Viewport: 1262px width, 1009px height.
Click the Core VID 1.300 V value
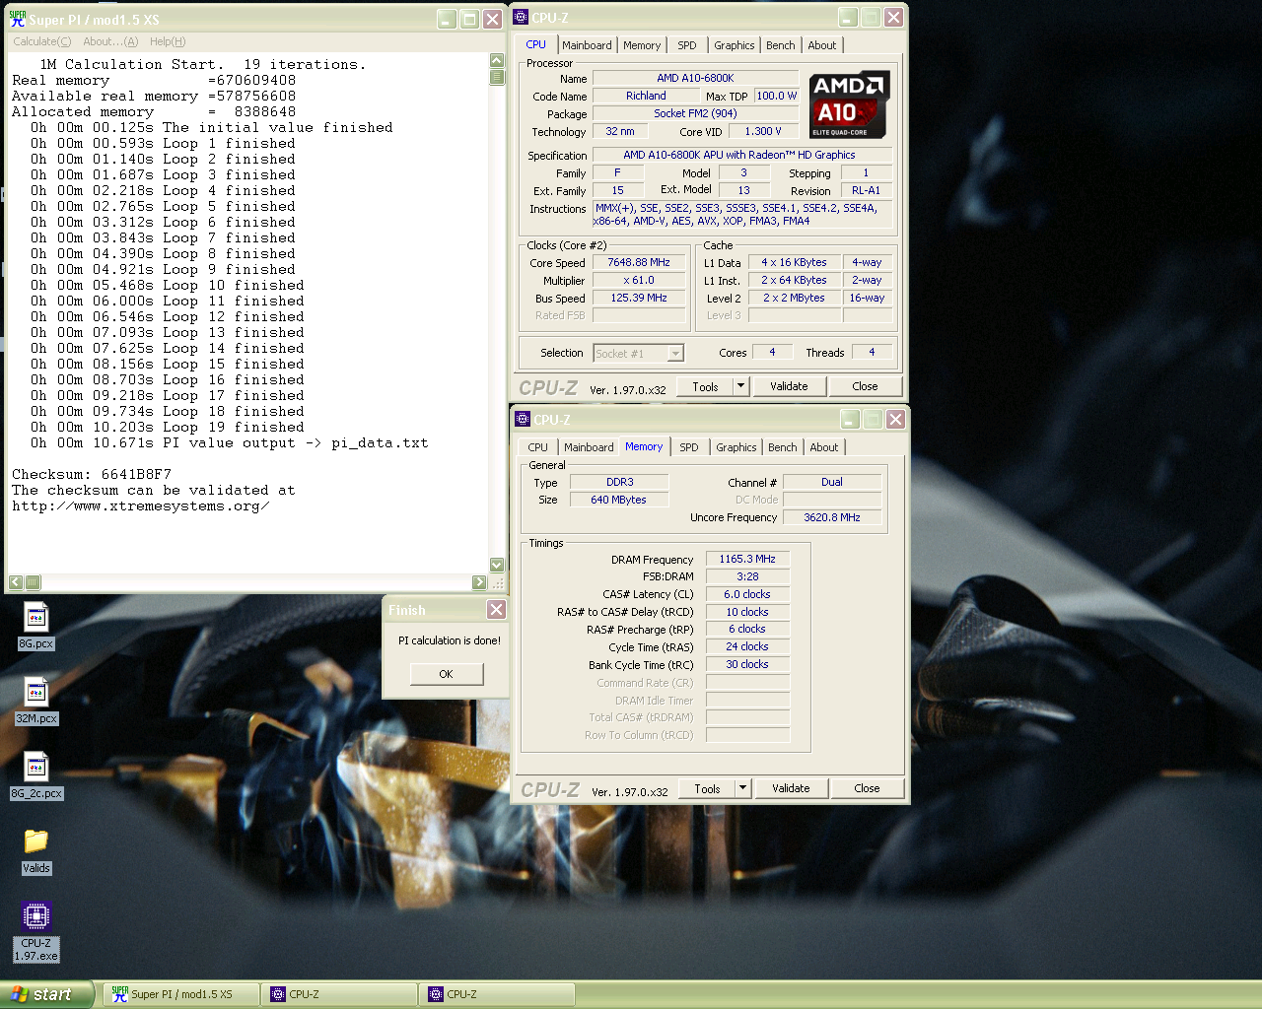pos(763,132)
